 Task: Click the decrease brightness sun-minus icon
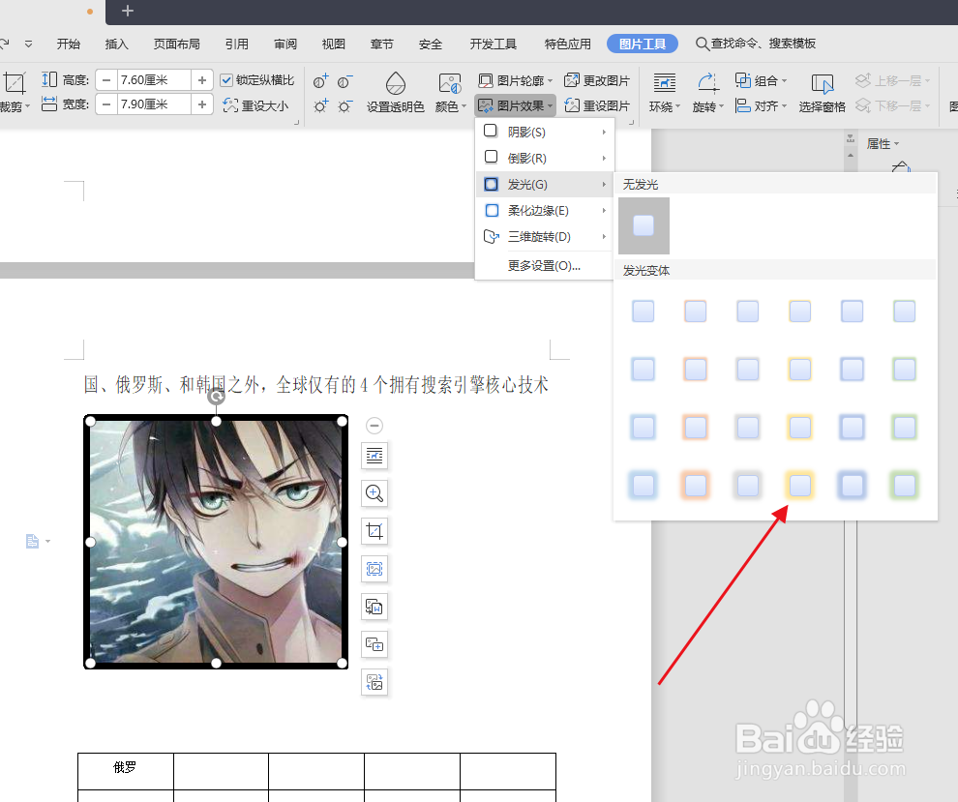coord(345,105)
